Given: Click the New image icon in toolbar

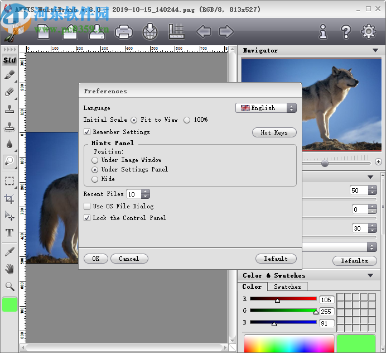Looking at the screenshot, I should pos(44,31).
